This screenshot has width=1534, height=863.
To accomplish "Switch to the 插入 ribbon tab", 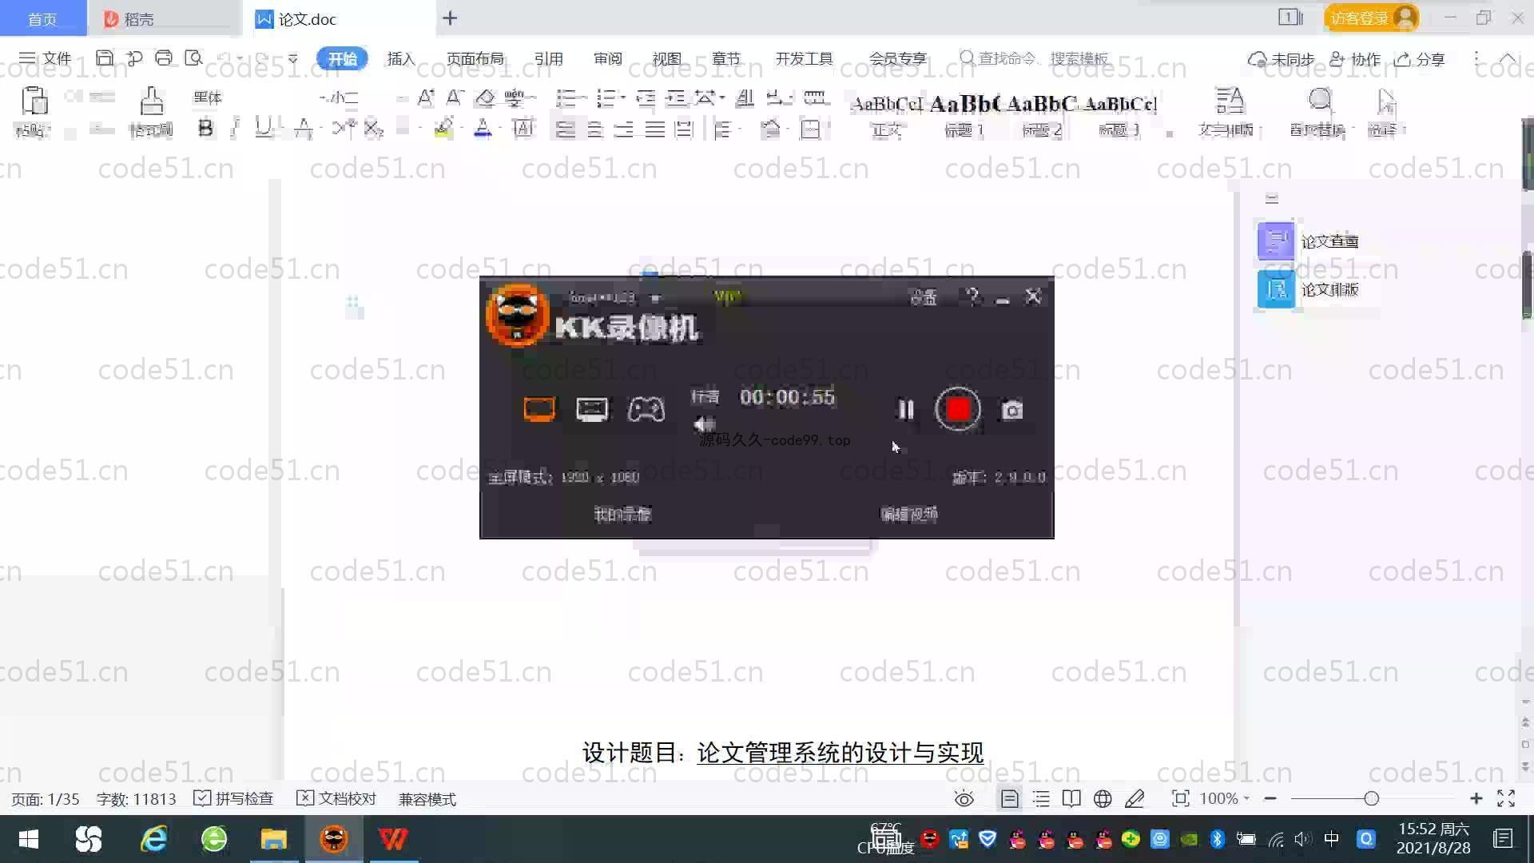I will (x=401, y=59).
